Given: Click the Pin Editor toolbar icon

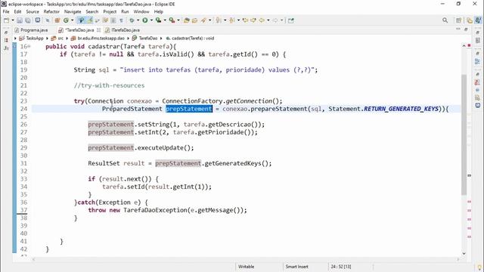Looking at the screenshot, I should 290,20.
